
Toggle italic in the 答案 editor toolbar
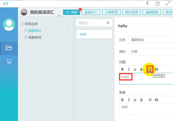(129, 100)
